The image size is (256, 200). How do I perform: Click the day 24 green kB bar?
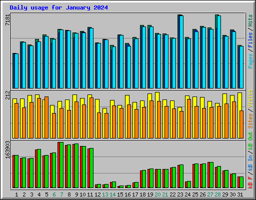pos(189,184)
